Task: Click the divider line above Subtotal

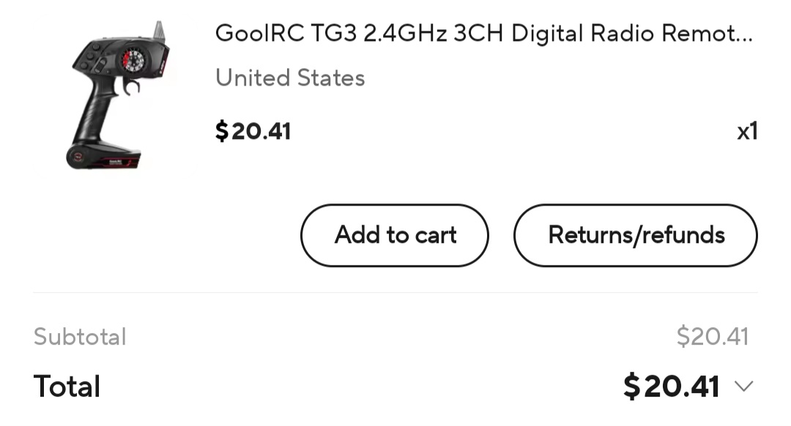Action: pos(395,292)
